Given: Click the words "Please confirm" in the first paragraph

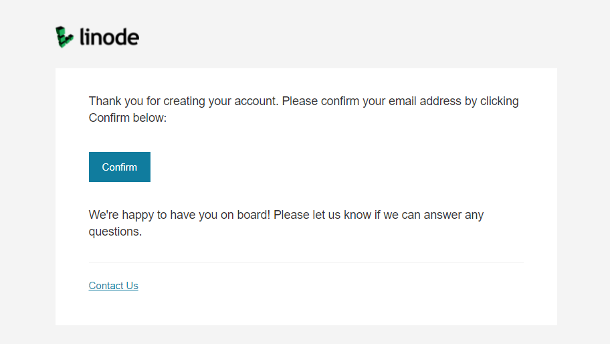Looking at the screenshot, I should pyautogui.click(x=320, y=101).
